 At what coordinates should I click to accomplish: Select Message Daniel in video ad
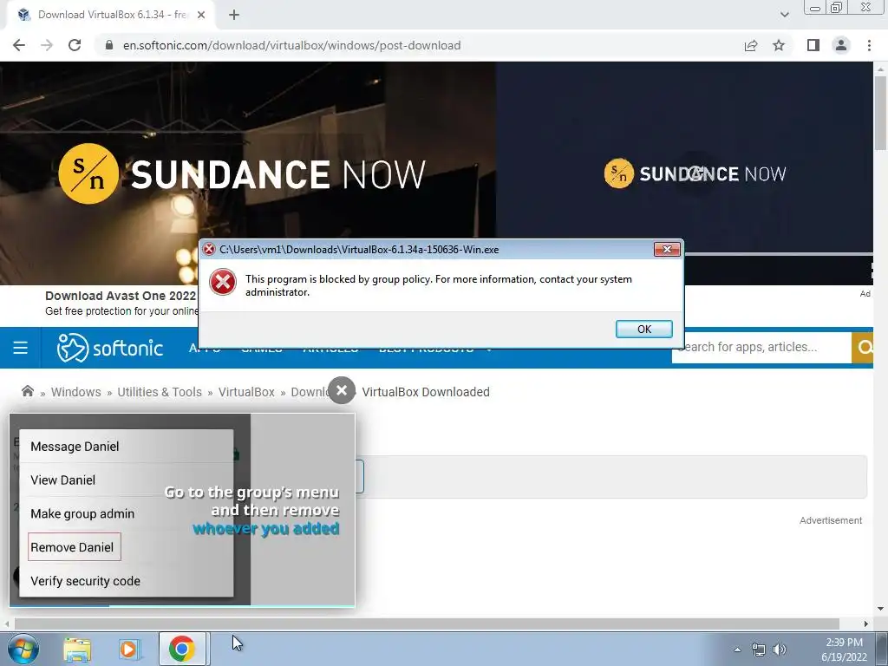[75, 447]
